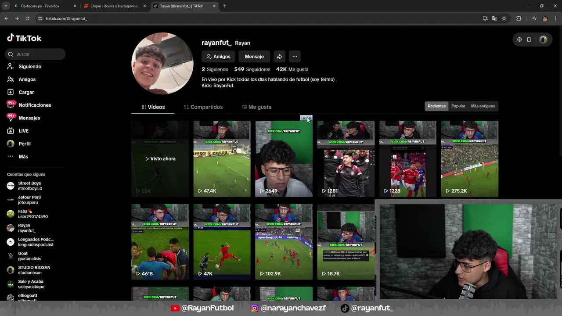The width and height of the screenshot is (562, 316).
Task: Switch to the Me gusta tab
Action: coord(256,107)
